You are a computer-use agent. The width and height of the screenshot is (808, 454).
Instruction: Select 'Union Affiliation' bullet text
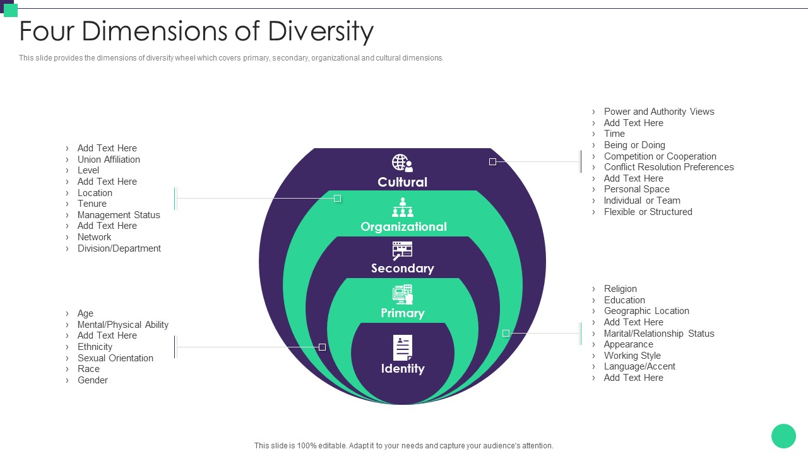(x=109, y=160)
